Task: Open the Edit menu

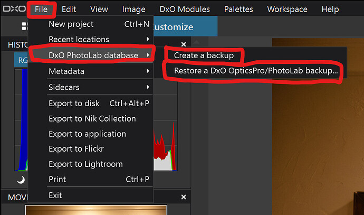Action: click(69, 9)
